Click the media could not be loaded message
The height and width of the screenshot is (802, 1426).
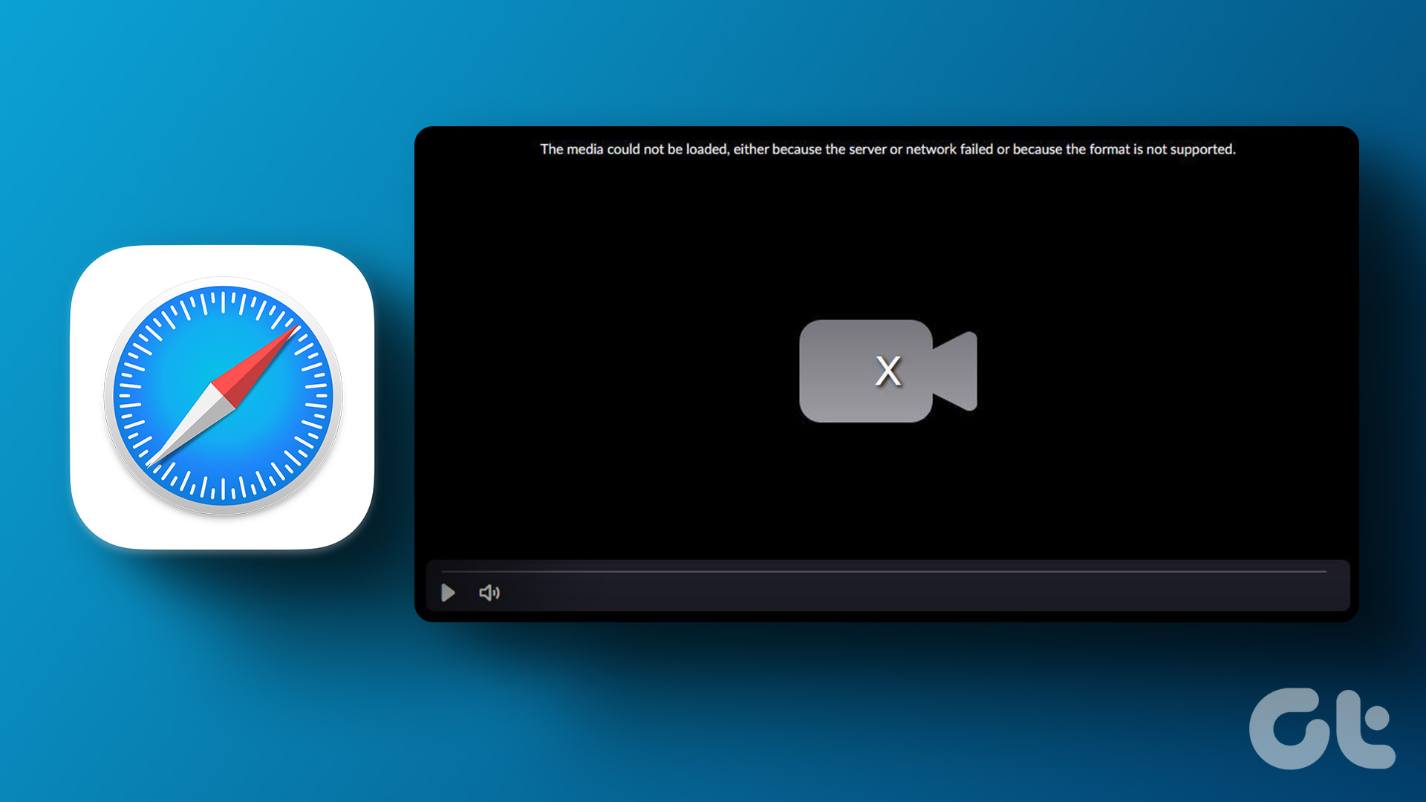[x=888, y=149]
